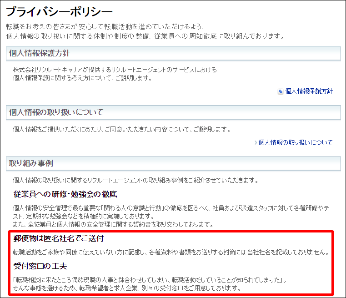Click the 受付窓口の工夫 subheading
Screen dimensions: 346x298
coord(40,266)
